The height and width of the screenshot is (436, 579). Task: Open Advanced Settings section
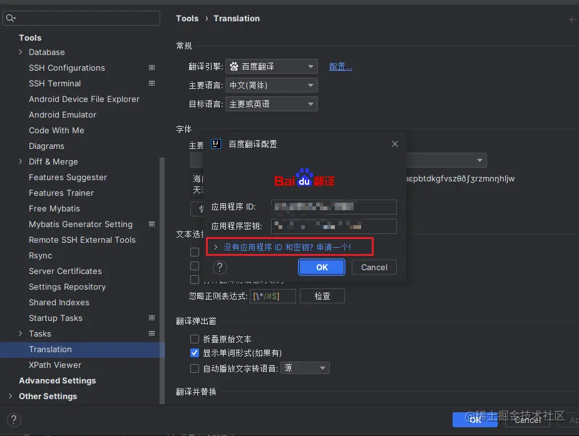coord(57,380)
